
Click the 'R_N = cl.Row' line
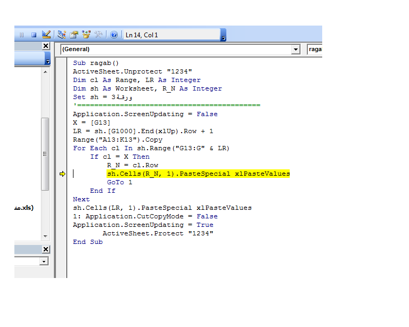133,165
